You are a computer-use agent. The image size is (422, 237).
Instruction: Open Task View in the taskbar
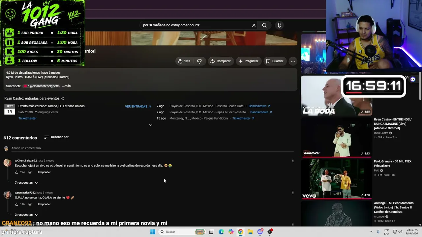point(211,232)
